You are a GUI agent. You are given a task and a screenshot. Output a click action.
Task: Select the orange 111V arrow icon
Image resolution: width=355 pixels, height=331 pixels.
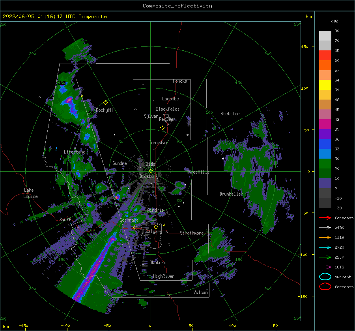pyautogui.click(x=325, y=237)
